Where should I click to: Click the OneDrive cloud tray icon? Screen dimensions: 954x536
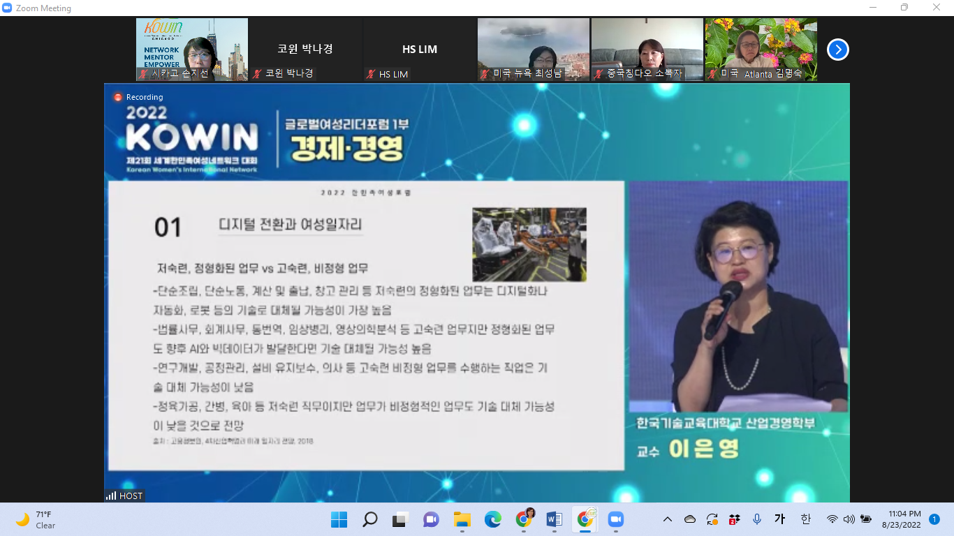pyautogui.click(x=690, y=519)
